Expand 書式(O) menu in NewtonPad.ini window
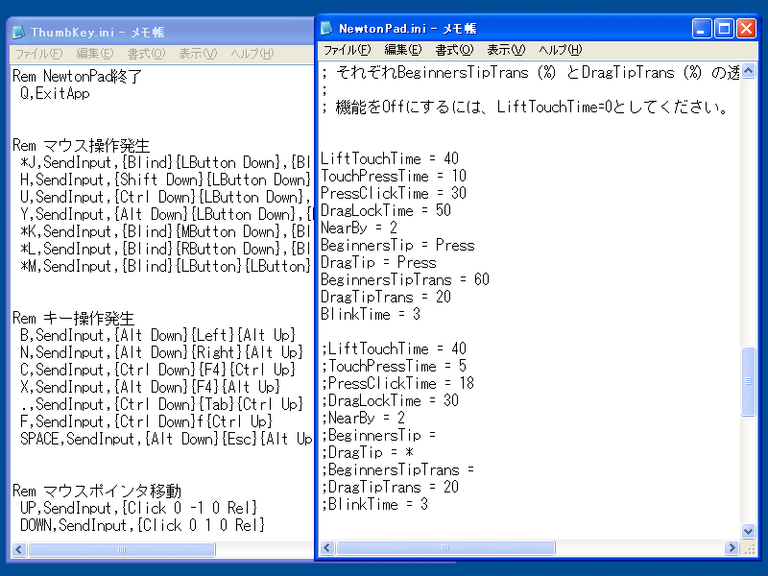Viewport: 768px width, 576px height. (454, 50)
